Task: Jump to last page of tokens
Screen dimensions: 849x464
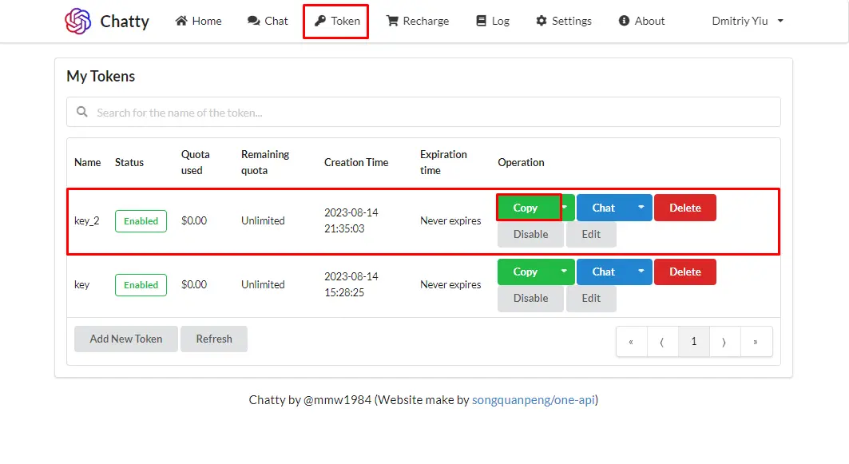Action: [x=756, y=342]
